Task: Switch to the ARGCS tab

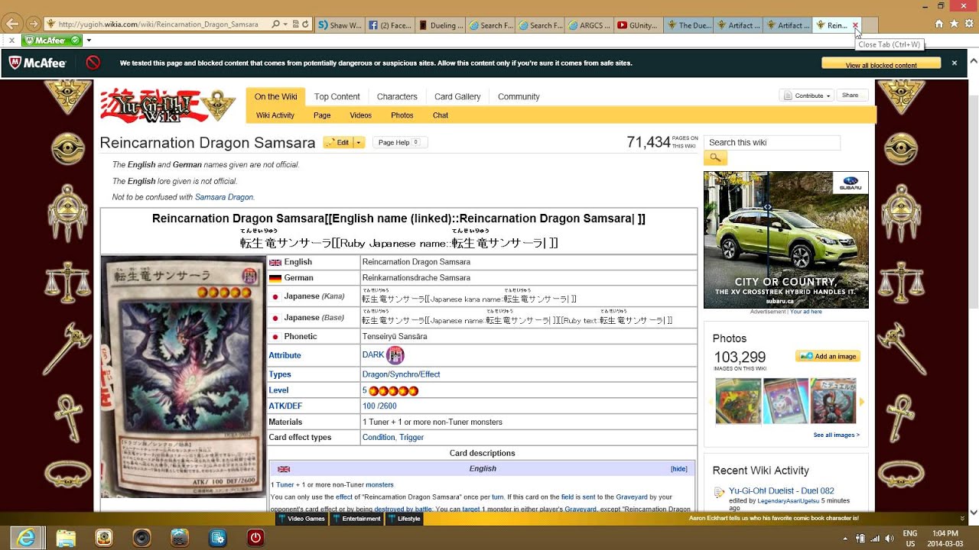Action: (590, 25)
